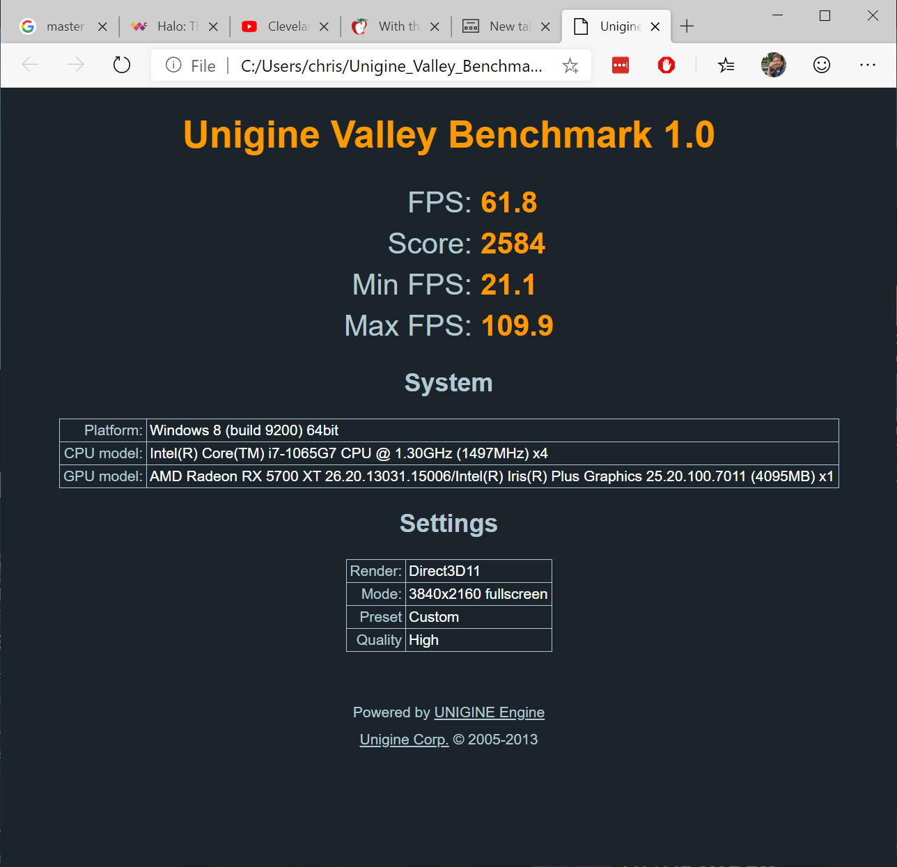Open the browser settings and more menu
The height and width of the screenshot is (867, 897).
(x=868, y=65)
